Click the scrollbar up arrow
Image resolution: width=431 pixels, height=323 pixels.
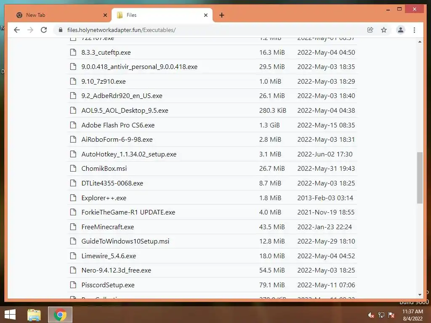[x=420, y=42]
